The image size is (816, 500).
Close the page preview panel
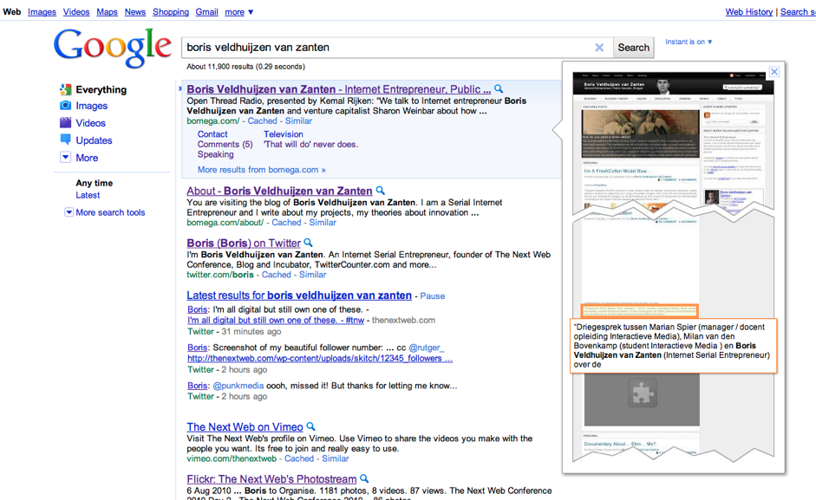[774, 72]
